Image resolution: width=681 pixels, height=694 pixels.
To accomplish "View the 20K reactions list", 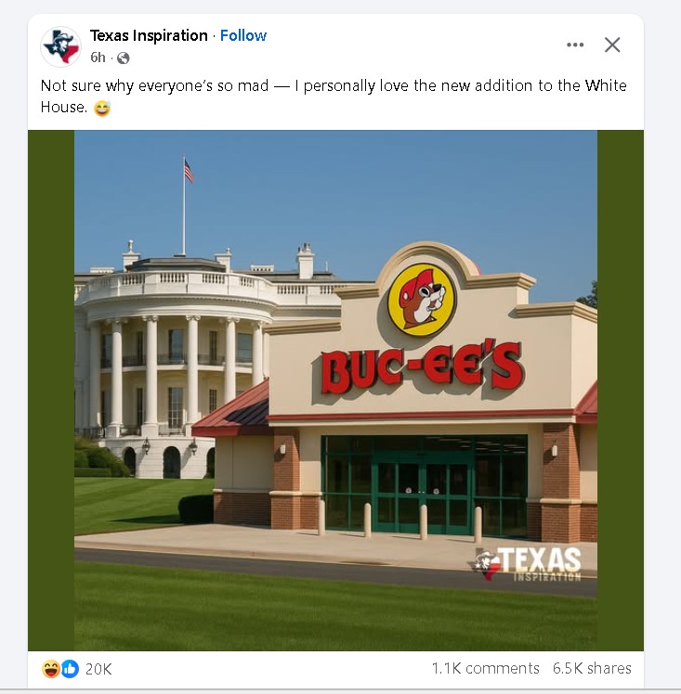I will coord(98,669).
